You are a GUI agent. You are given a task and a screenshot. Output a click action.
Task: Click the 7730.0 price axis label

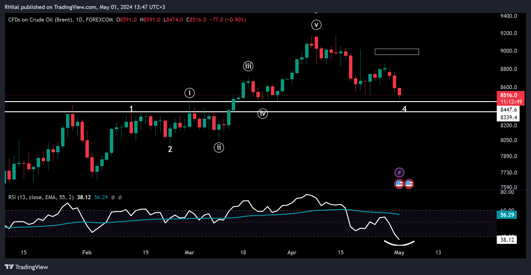tap(508, 173)
